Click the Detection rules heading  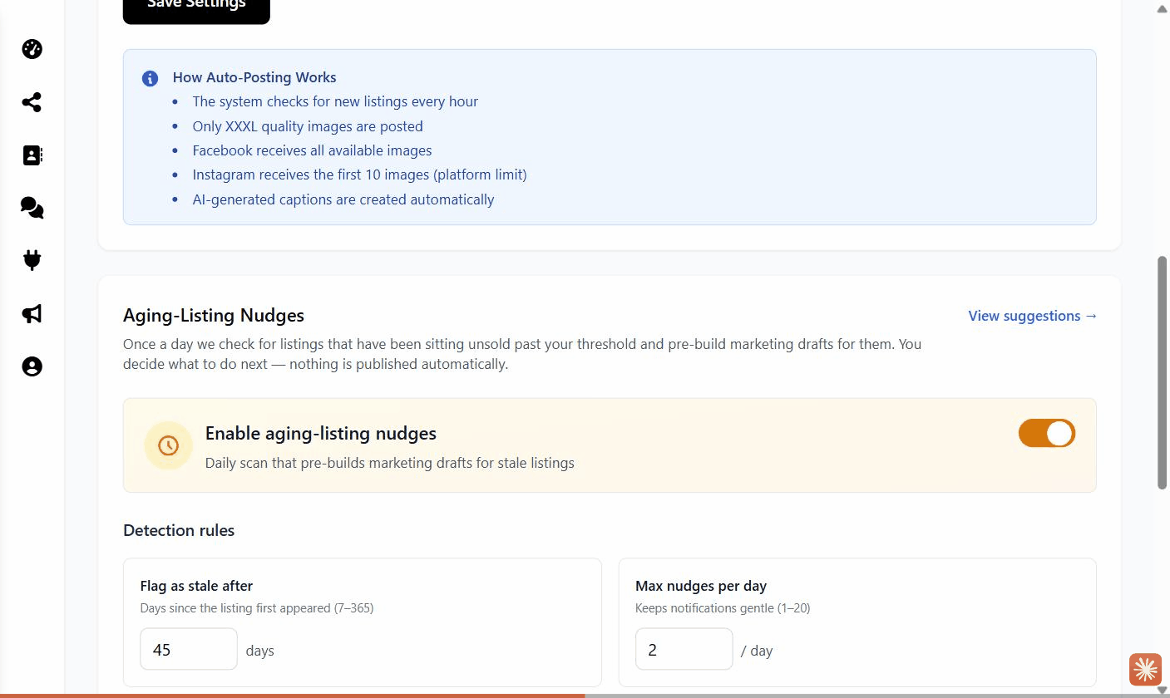pos(179,530)
